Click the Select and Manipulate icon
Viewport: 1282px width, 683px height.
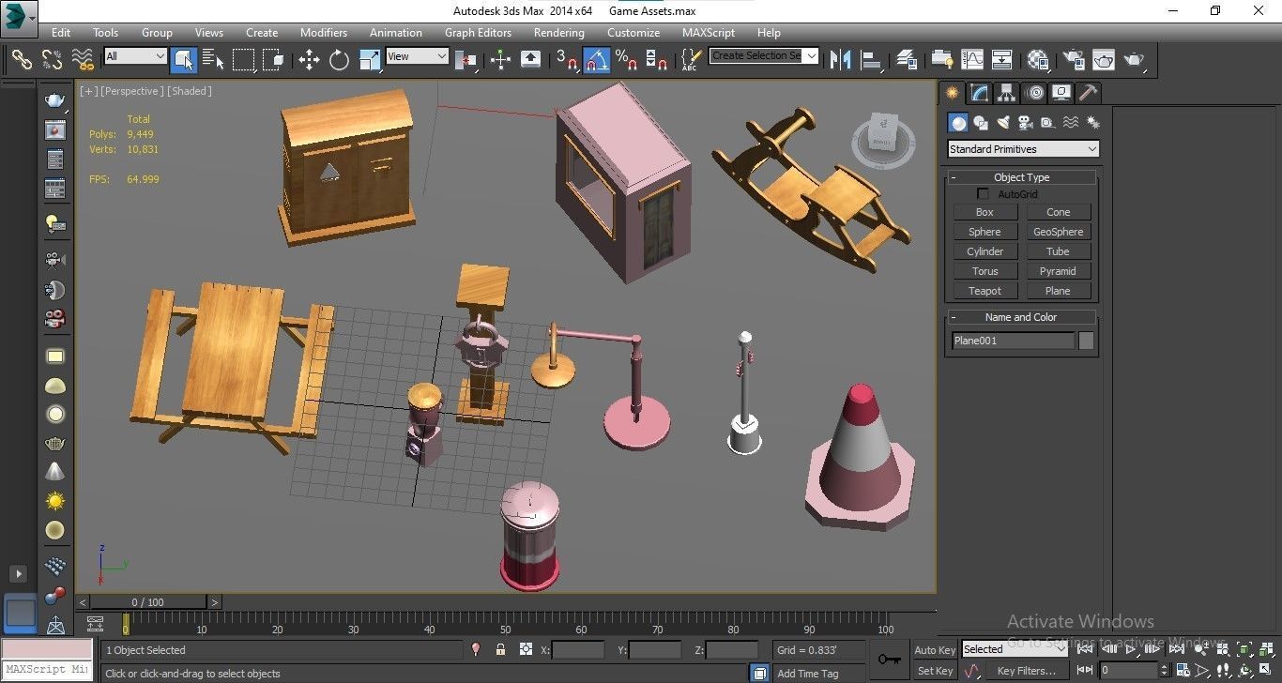pyautogui.click(x=500, y=60)
